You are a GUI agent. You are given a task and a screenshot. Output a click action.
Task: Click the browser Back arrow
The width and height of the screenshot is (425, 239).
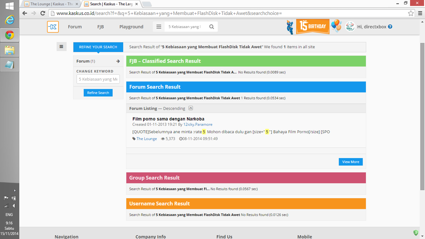tap(25, 13)
